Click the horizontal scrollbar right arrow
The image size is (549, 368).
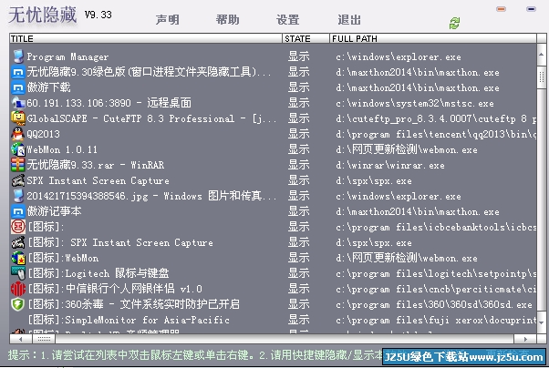[x=525, y=339]
